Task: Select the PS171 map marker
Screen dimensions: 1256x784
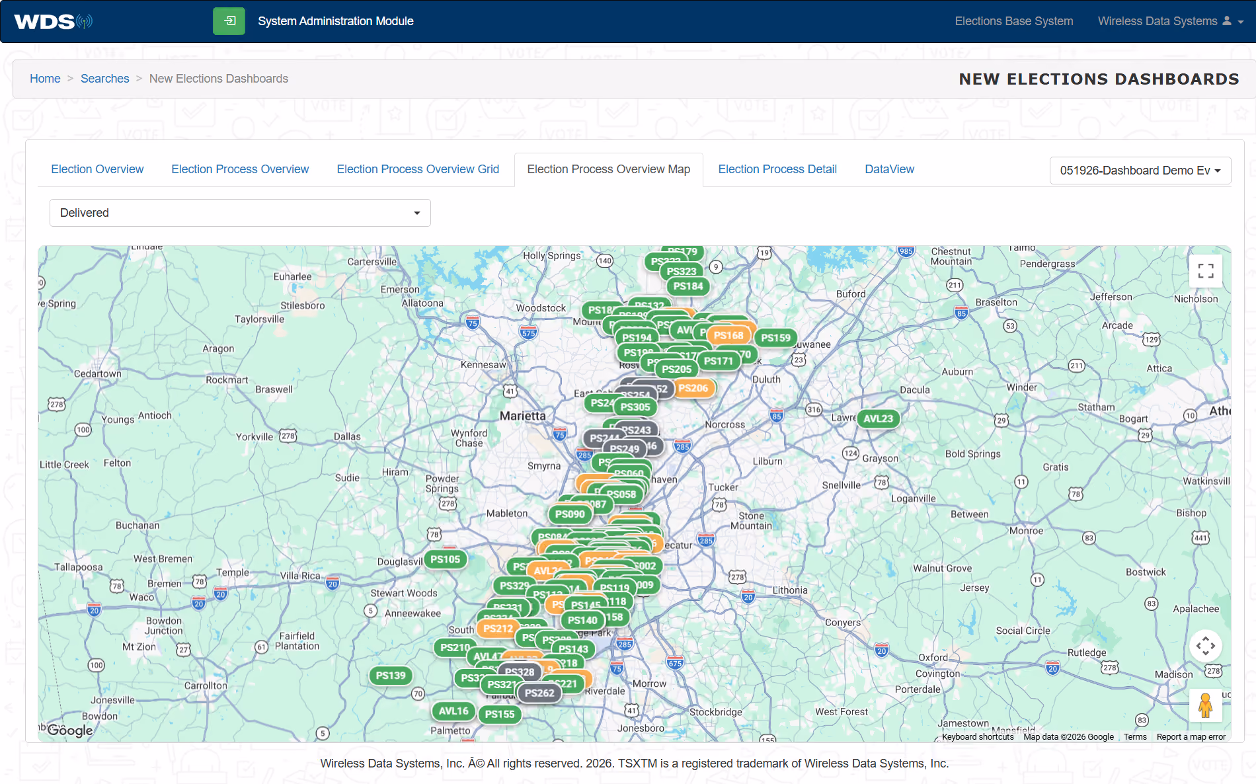Action: [x=719, y=361]
